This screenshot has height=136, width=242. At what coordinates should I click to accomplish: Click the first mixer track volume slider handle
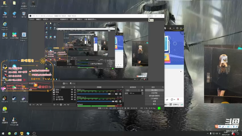pyautogui.click(x=110, y=94)
